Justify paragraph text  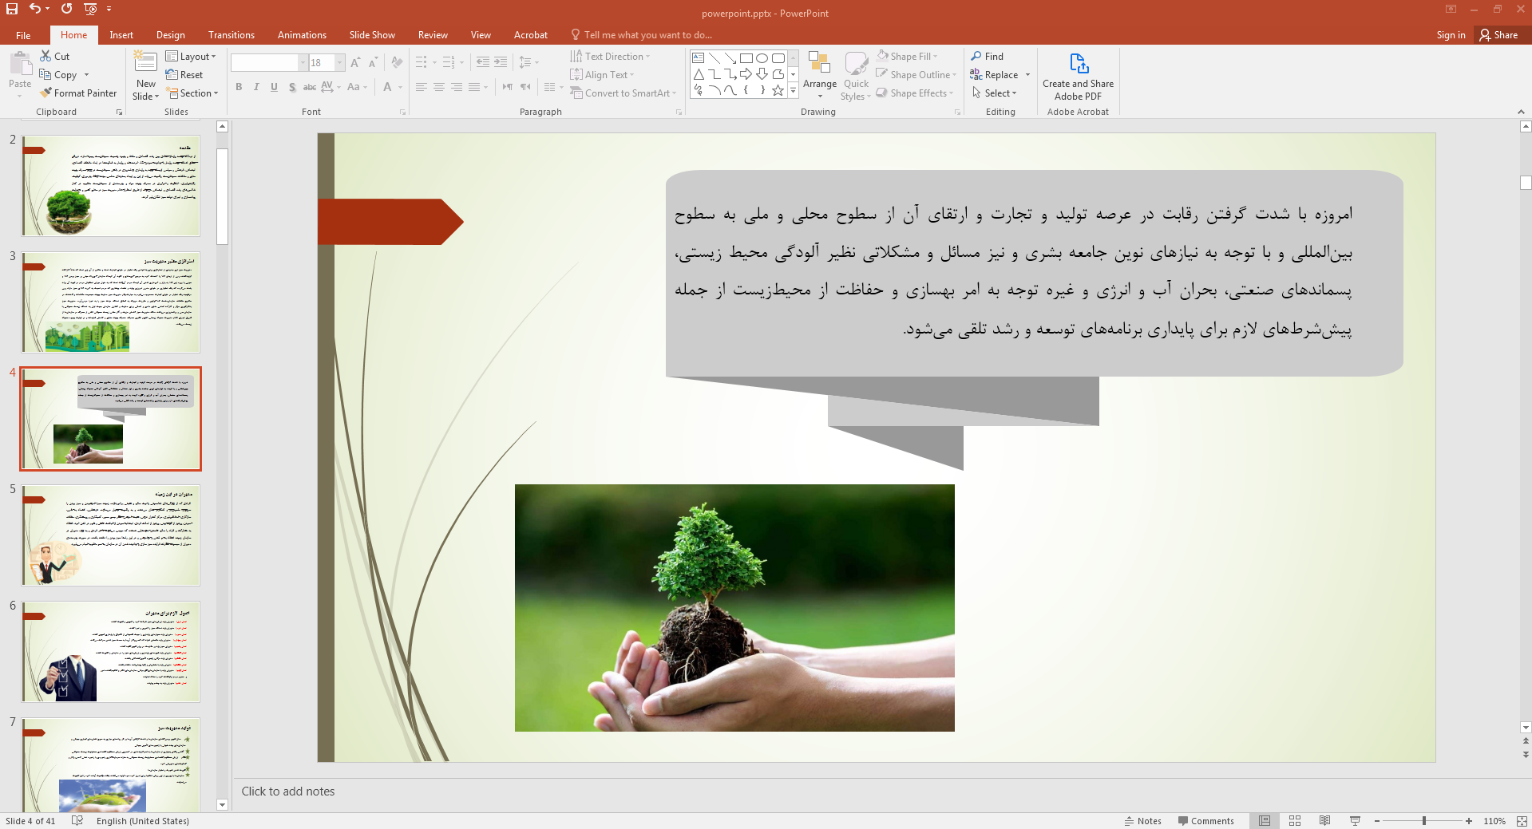(x=474, y=87)
